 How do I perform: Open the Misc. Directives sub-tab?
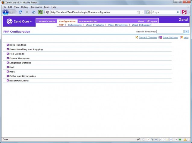[x=118, y=25]
